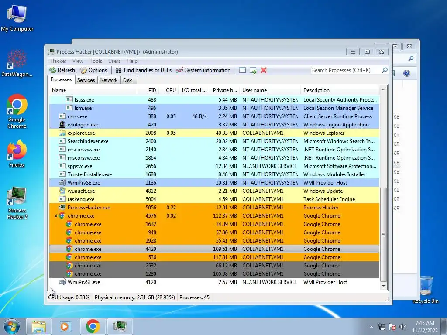Click the taskeng.exe process icon
Image resolution: width=447 pixels, height=335 pixels.
62,199
